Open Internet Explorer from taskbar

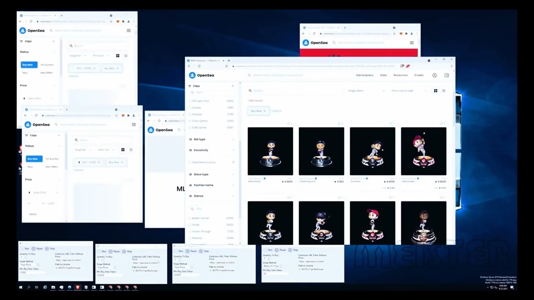coord(45,287)
